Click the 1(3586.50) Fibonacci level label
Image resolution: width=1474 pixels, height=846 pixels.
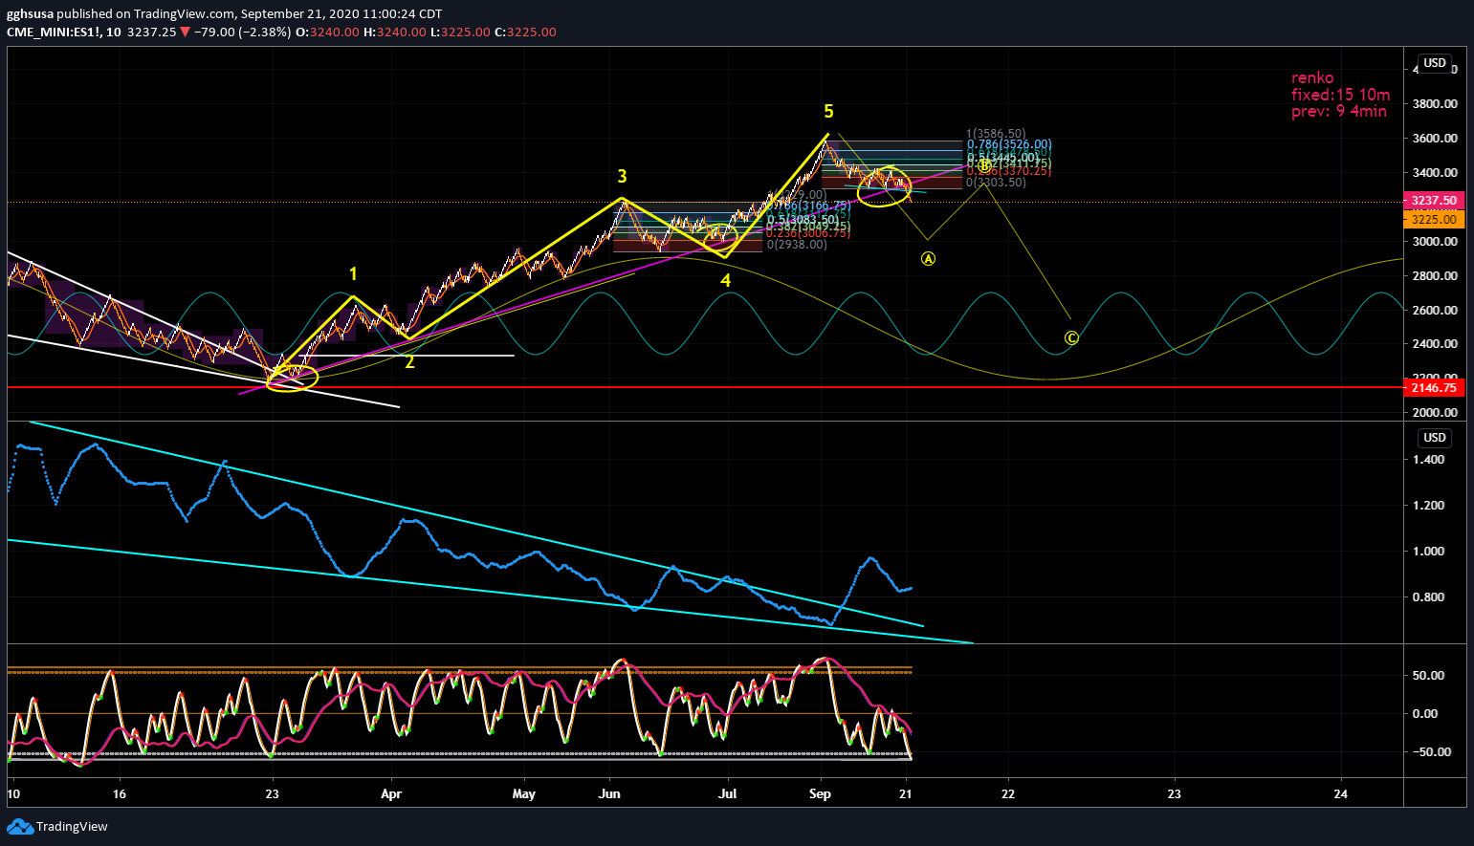click(996, 135)
